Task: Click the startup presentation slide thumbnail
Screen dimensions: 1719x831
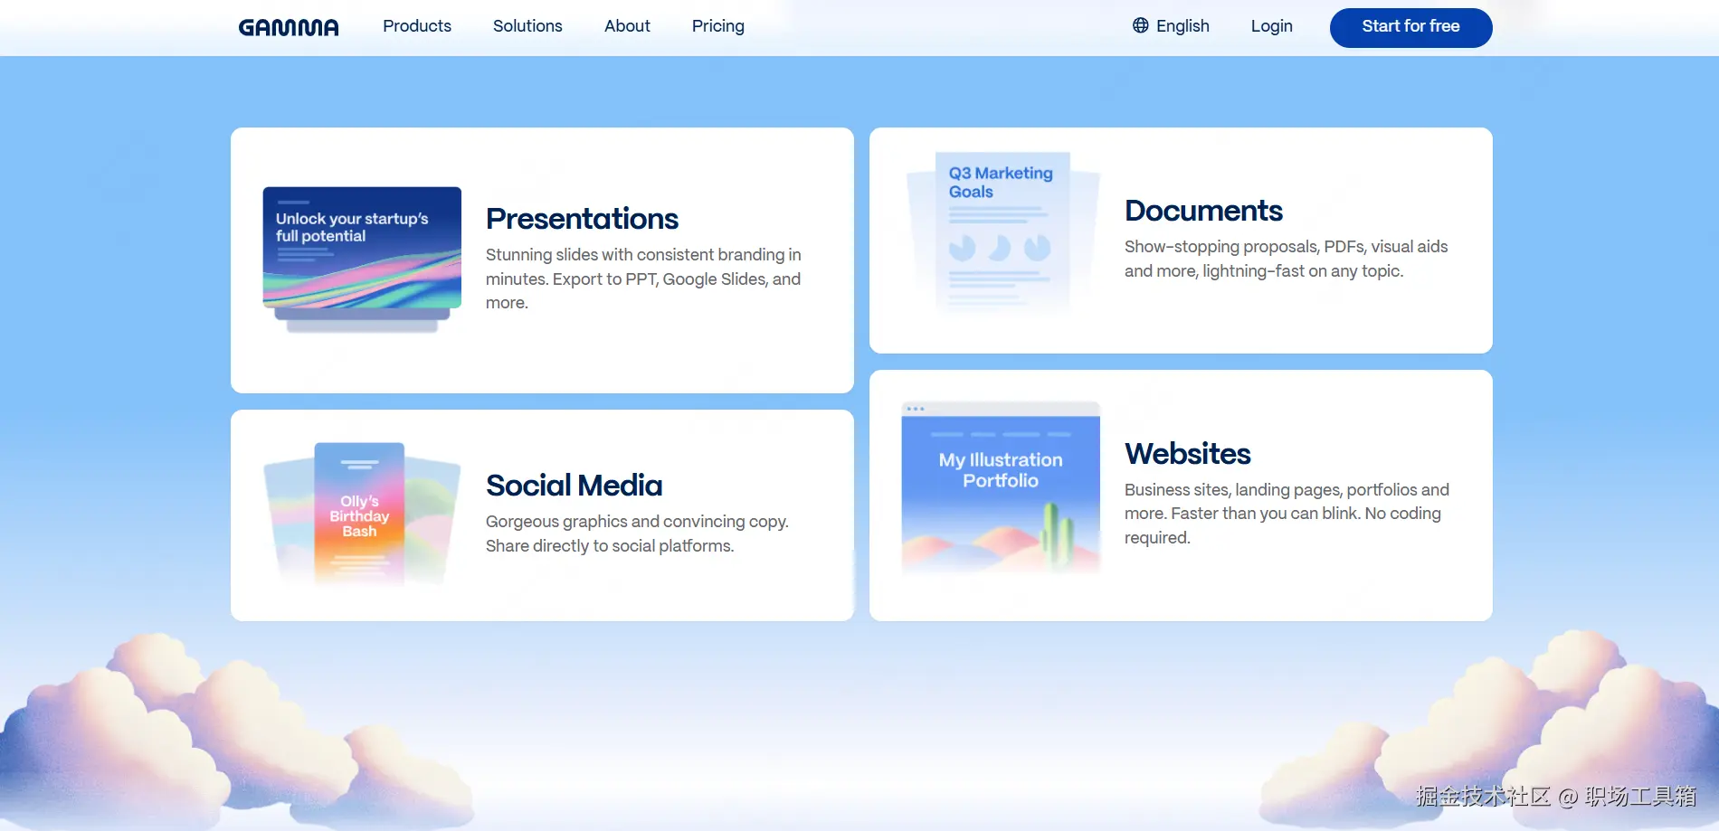Action: tap(362, 260)
